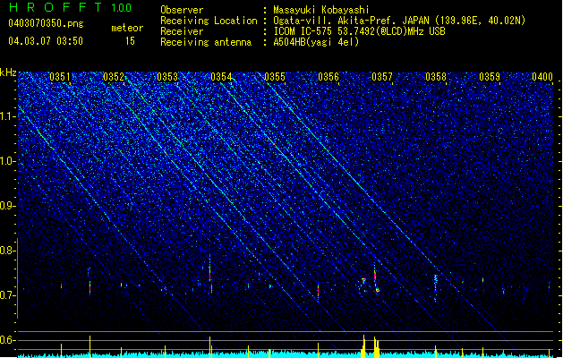Click observer name Masayuki Kobayashi
The image size is (563, 358).
click(x=321, y=10)
